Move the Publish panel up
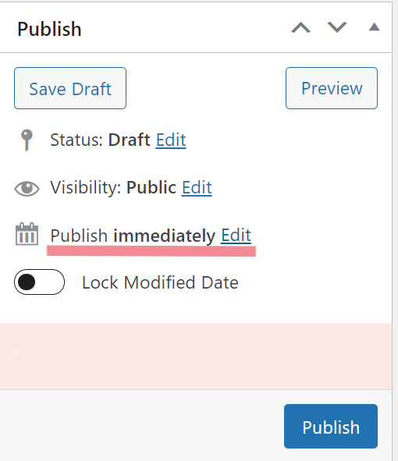Viewport: 398px width, 461px height. pos(300,27)
